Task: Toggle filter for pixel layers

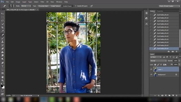Action: [164, 57]
